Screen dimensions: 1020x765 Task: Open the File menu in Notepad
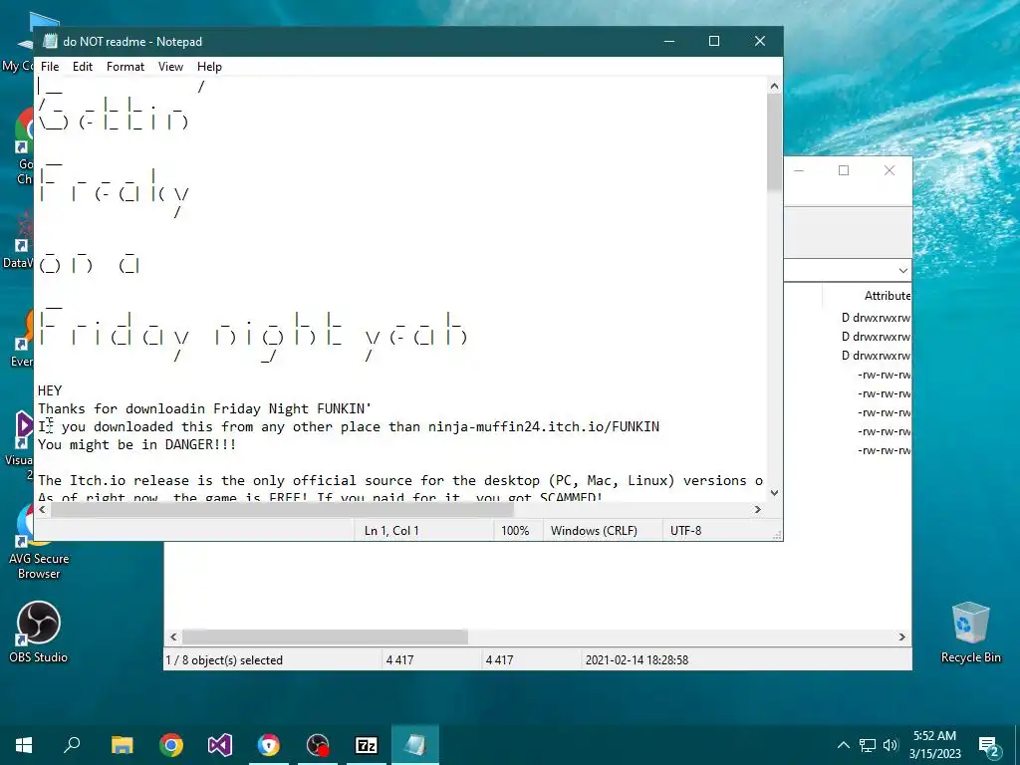point(50,67)
